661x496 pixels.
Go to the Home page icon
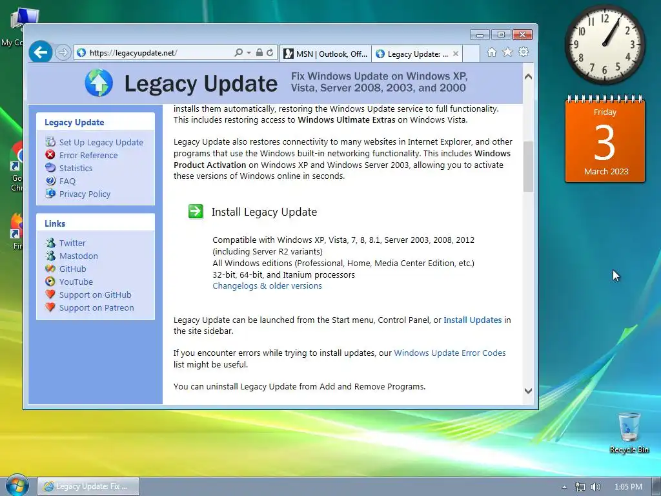pos(491,52)
